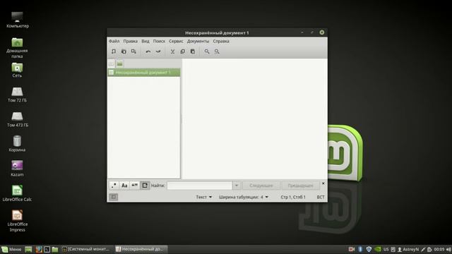
Task: Launch Kazam from the desktop
Action: [17, 169]
